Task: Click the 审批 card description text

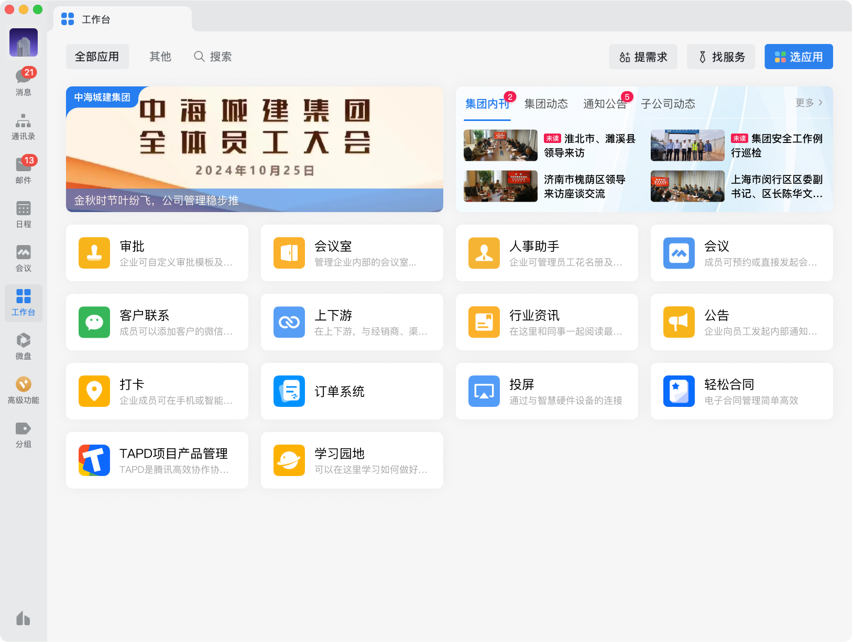Action: pyautogui.click(x=176, y=262)
